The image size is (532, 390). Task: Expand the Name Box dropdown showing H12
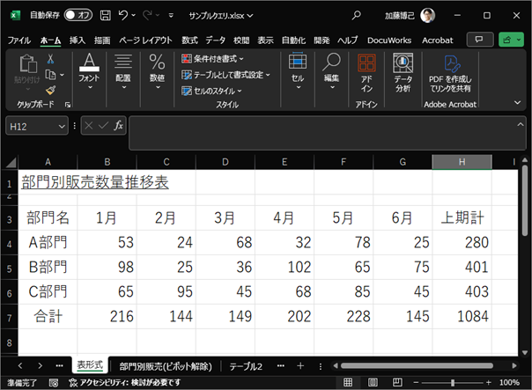tap(62, 127)
